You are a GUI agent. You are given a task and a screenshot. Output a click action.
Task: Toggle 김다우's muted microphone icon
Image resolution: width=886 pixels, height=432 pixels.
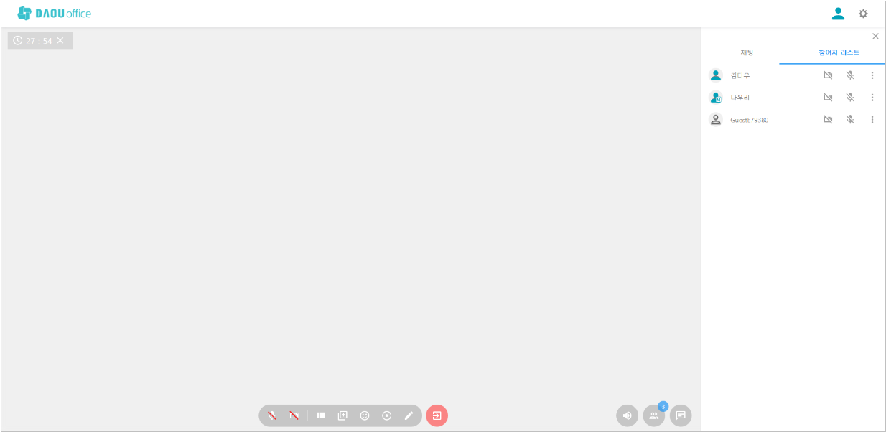850,75
